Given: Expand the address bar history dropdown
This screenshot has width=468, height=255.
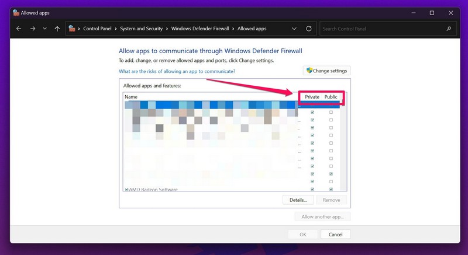Looking at the screenshot, I should 294,28.
